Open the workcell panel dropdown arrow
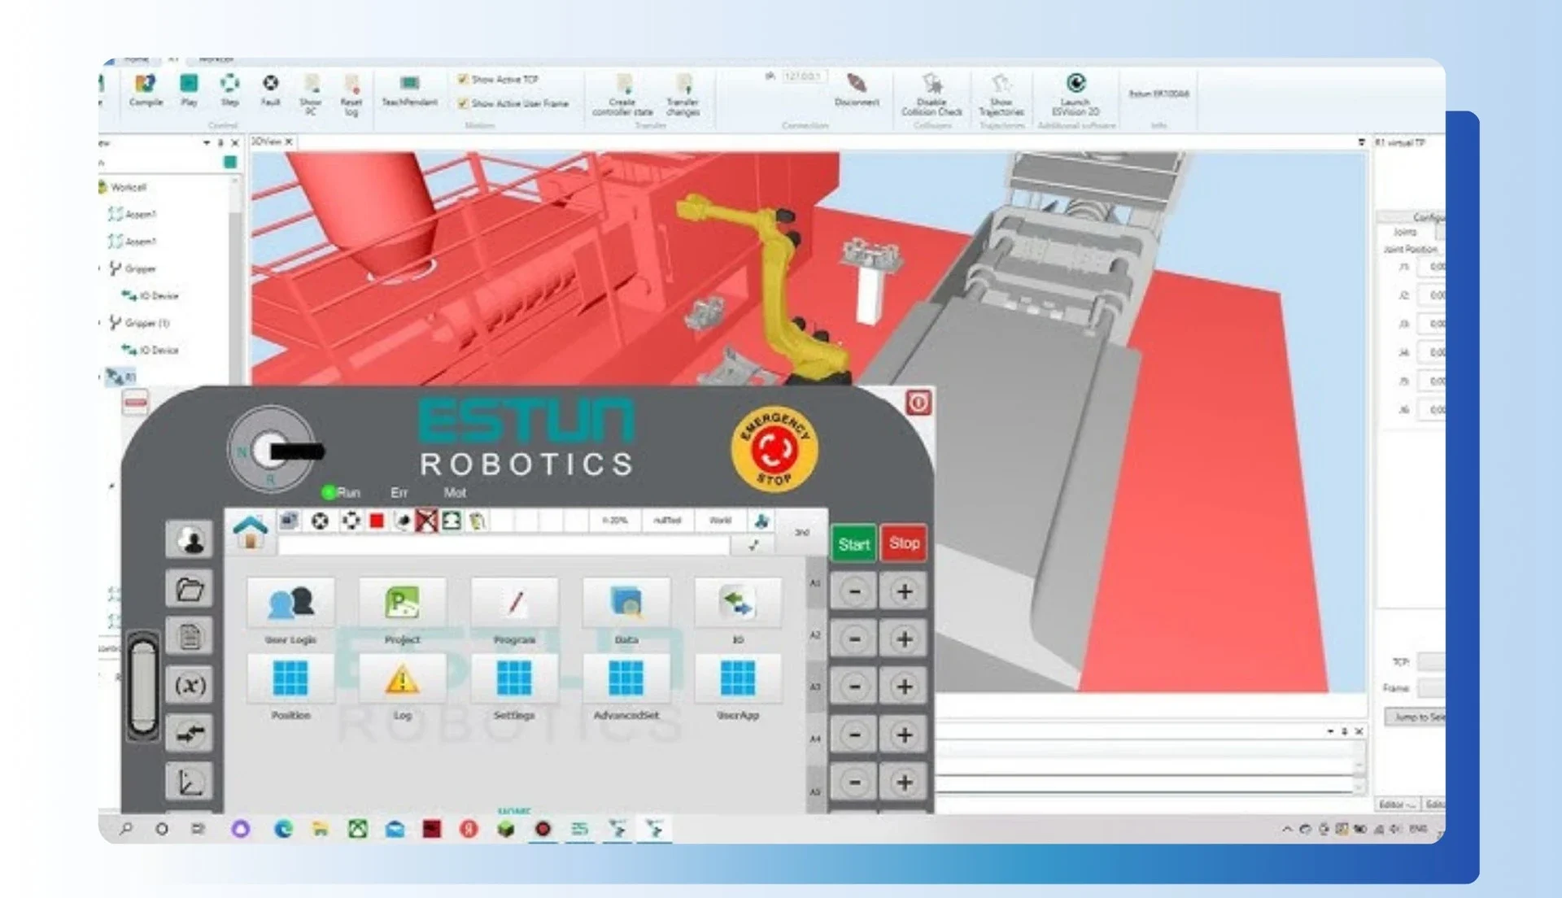Viewport: 1562px width, 898px height. [207, 142]
